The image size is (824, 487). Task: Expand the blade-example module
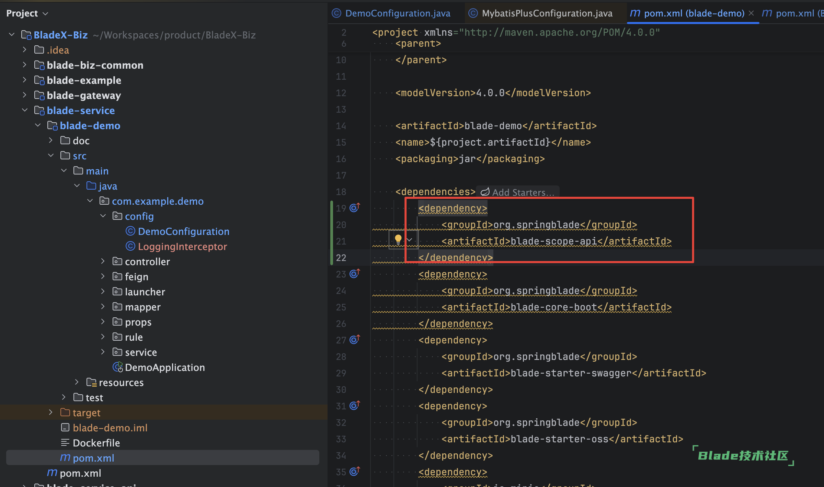click(25, 80)
